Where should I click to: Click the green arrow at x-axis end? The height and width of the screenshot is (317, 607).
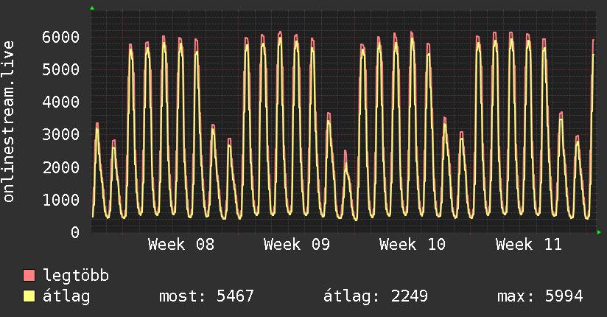pyautogui.click(x=599, y=232)
